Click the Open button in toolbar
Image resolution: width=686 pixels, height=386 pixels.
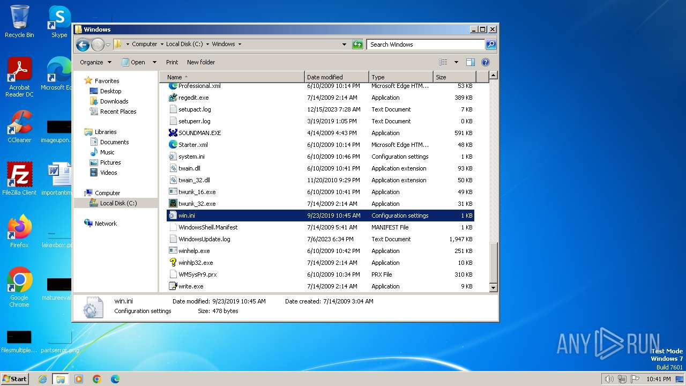tap(133, 62)
